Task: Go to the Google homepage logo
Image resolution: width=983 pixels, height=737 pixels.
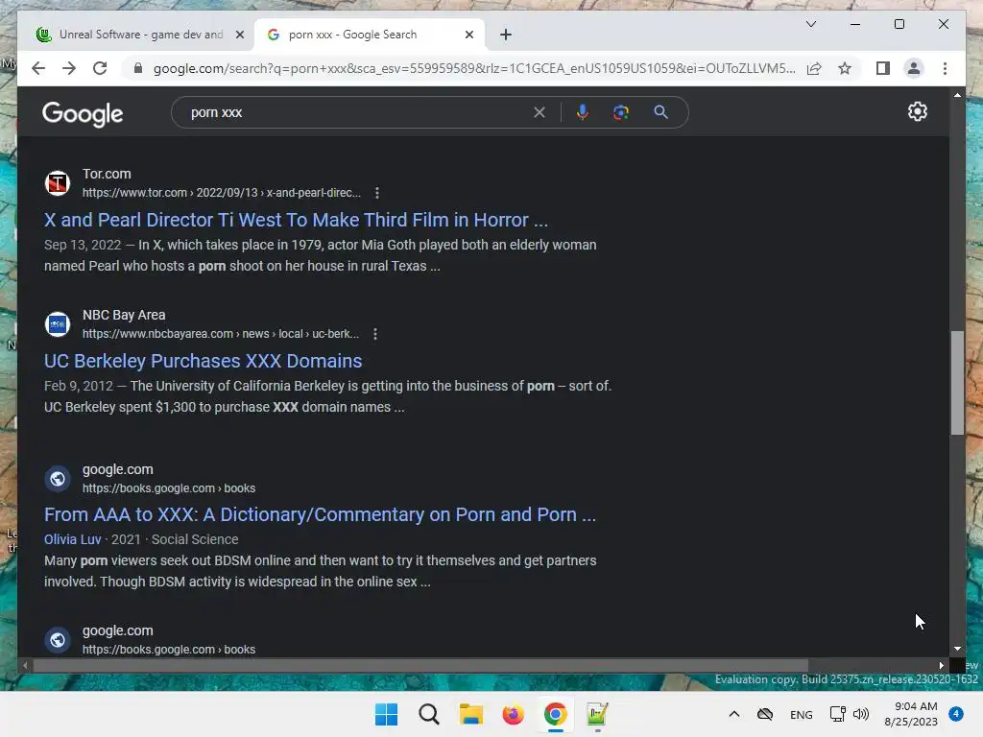Action: click(83, 114)
